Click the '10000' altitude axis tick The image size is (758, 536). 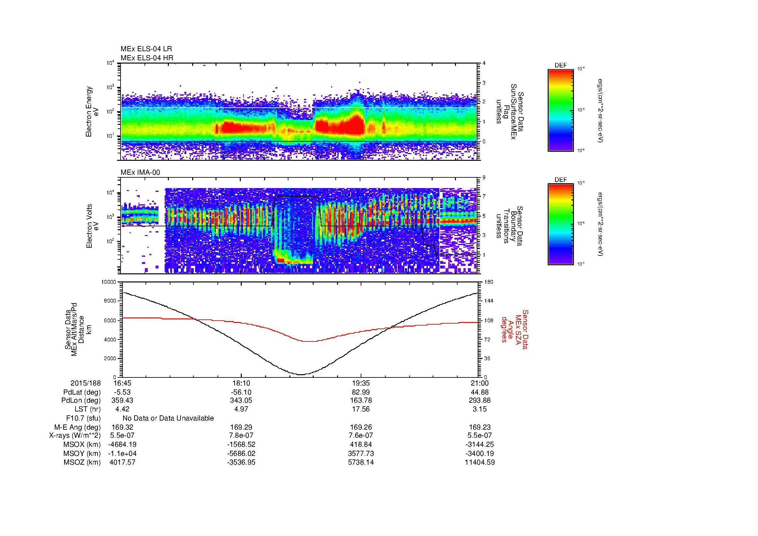pyautogui.click(x=109, y=282)
